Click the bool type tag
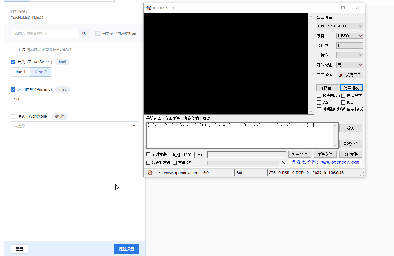 (62, 62)
